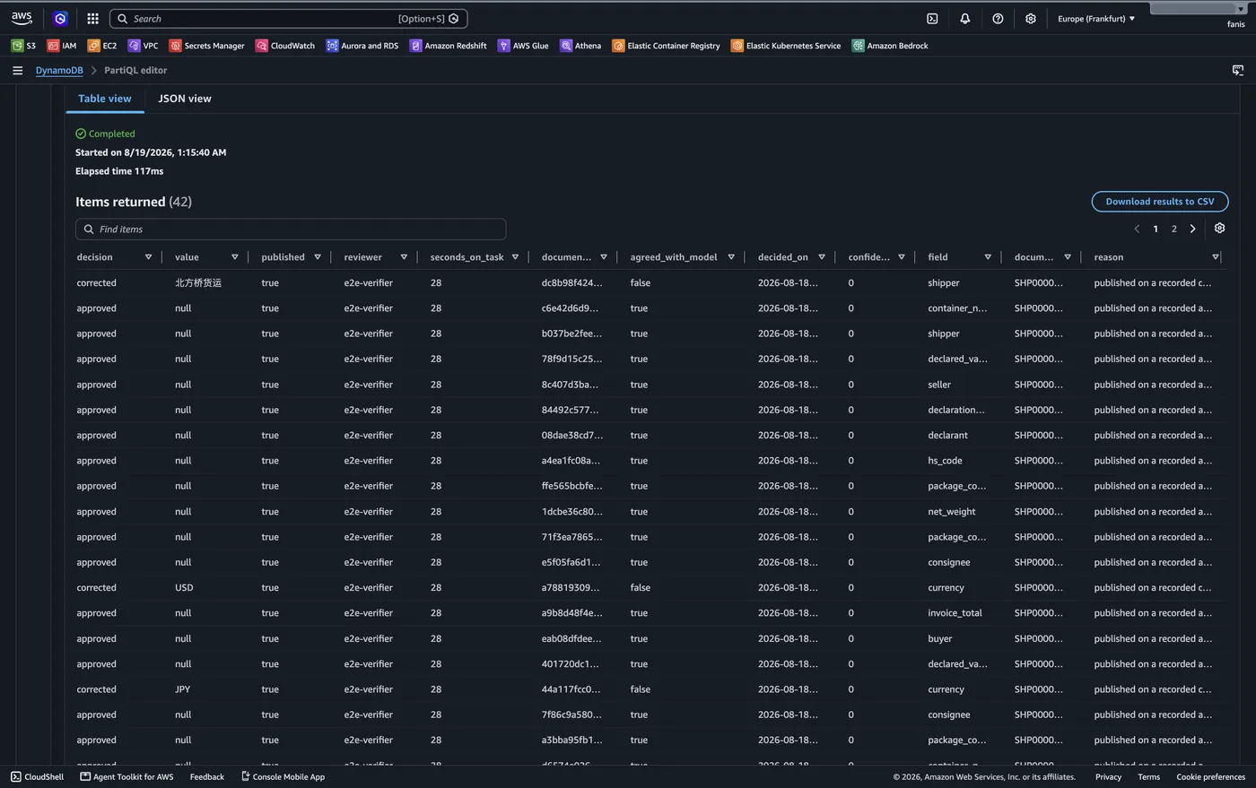Open CloudWatch shortcut
This screenshot has width=1256, height=788.
[x=285, y=46]
